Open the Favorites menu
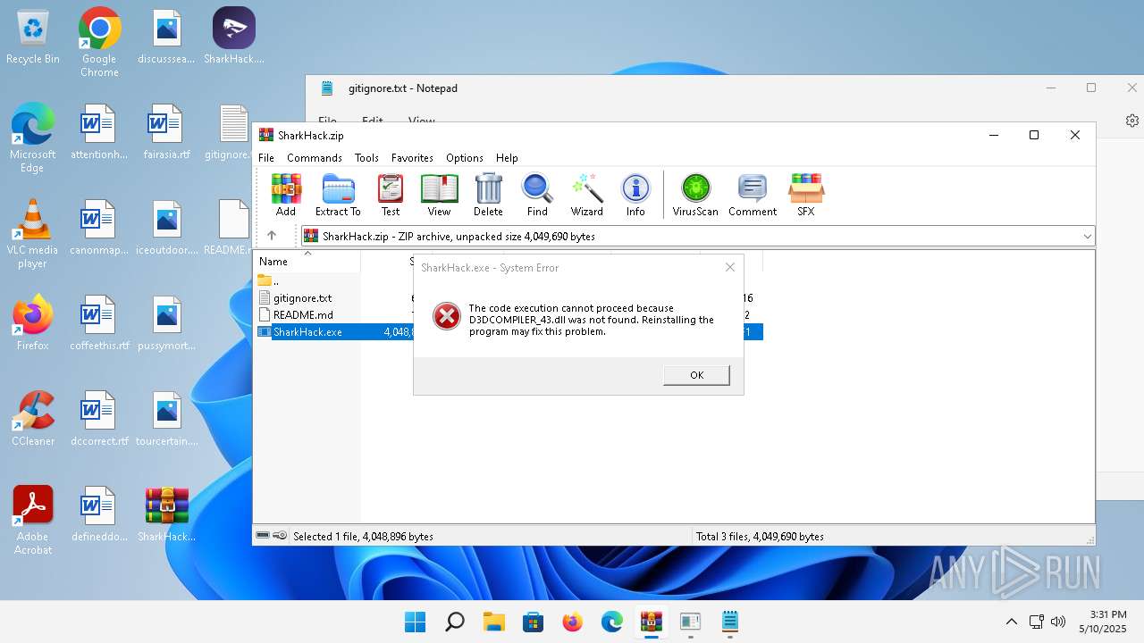 point(412,157)
